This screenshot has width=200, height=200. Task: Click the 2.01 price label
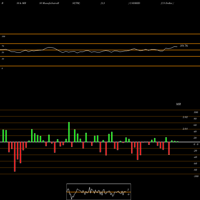tap(185, 129)
